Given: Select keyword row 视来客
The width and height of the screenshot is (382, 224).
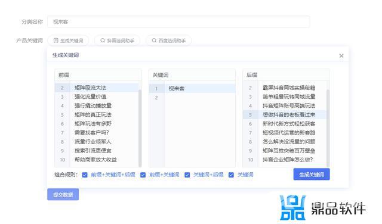Looking at the screenshot, I should [192, 89].
